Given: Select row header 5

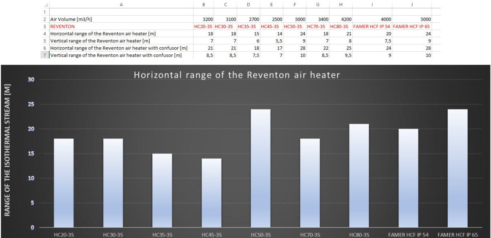Looking at the screenshot, I should coord(45,41).
